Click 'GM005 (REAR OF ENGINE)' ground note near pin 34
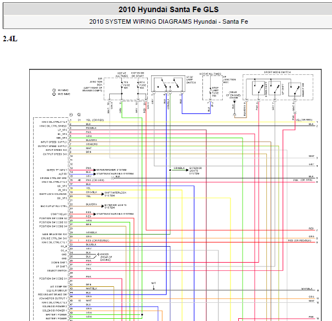 click(106, 257)
